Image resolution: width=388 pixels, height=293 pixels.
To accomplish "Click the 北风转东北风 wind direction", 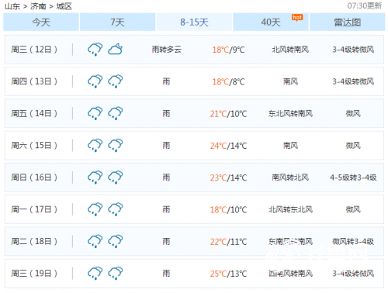I will tap(290, 209).
